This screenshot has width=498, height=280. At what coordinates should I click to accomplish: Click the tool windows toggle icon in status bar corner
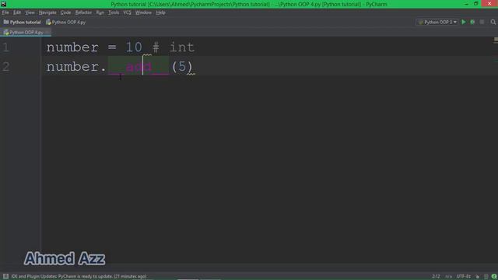[x=5, y=276]
